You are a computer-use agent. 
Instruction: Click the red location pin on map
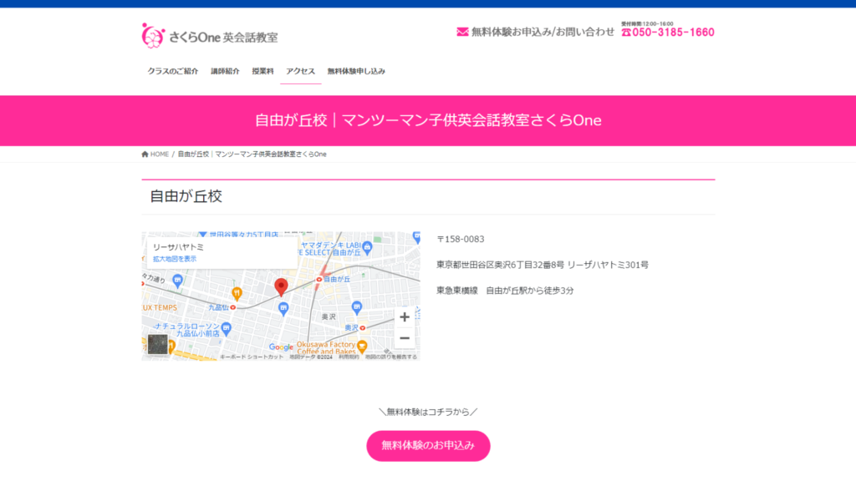[x=281, y=287]
